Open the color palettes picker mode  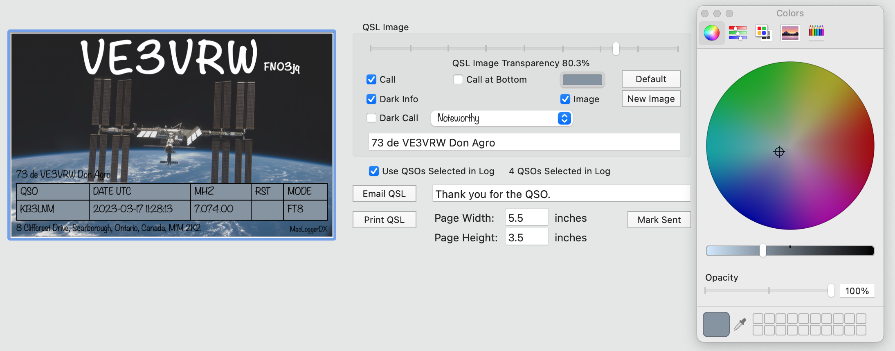764,33
